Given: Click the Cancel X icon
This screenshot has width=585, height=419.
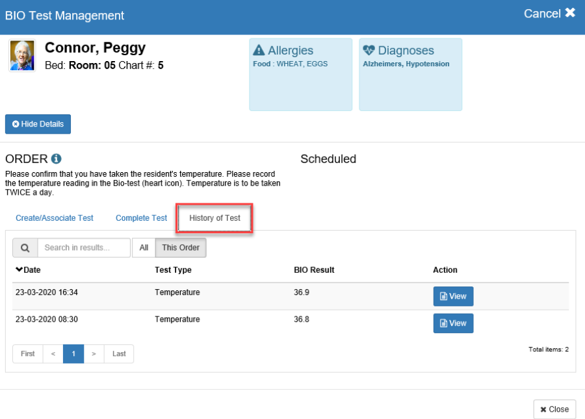Looking at the screenshot, I should pos(570,13).
